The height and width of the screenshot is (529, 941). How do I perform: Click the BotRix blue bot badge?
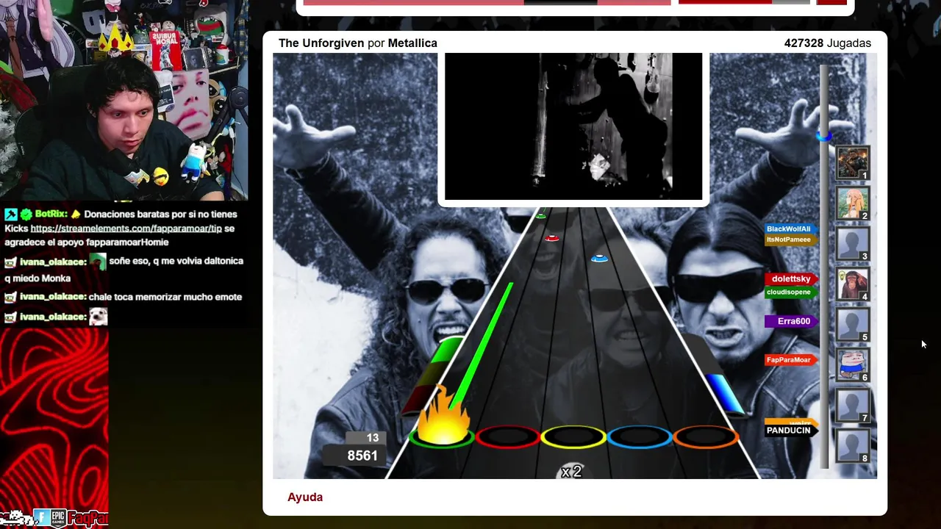point(10,215)
